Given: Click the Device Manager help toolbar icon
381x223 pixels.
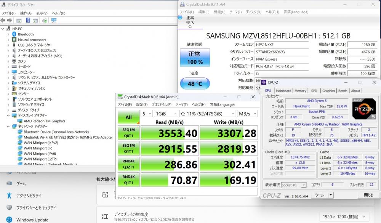Looking at the screenshot, I should tap(28, 20).
